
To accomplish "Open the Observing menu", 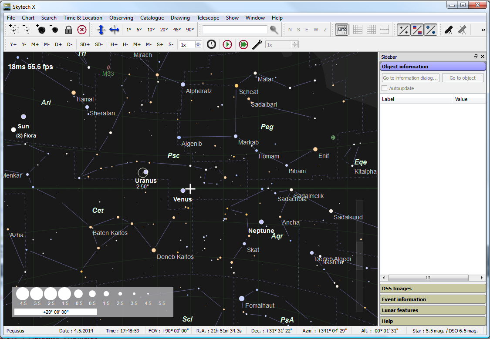I will coord(121,18).
